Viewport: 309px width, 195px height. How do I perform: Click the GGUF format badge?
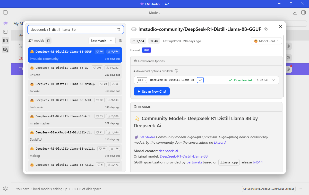tap(147, 50)
